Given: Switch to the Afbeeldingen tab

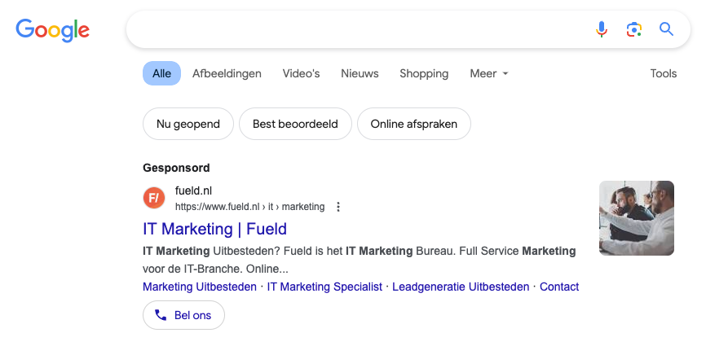Looking at the screenshot, I should click(x=227, y=73).
